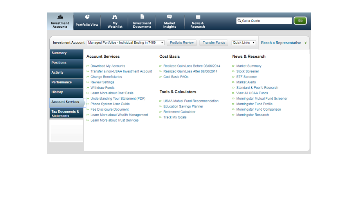Screen dimensions: 357x205
Task: Click the green Go button
Action: [x=300, y=21]
